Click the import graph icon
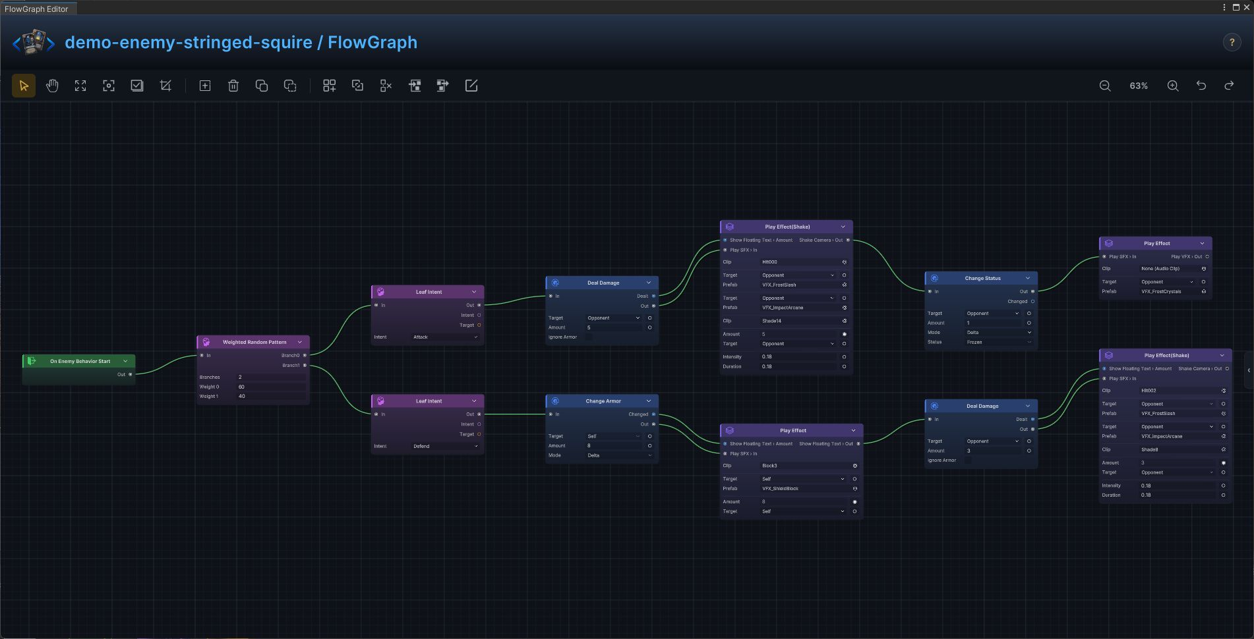This screenshot has width=1254, height=639. click(415, 86)
